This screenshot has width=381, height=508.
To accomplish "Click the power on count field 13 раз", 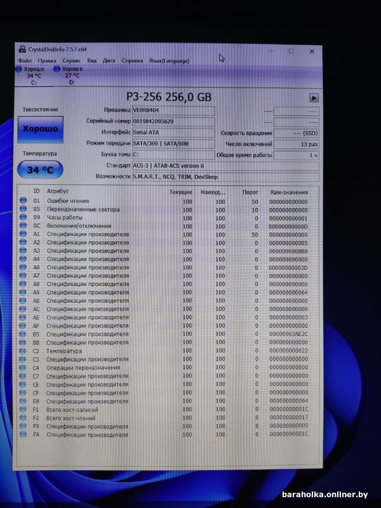I will click(x=296, y=144).
